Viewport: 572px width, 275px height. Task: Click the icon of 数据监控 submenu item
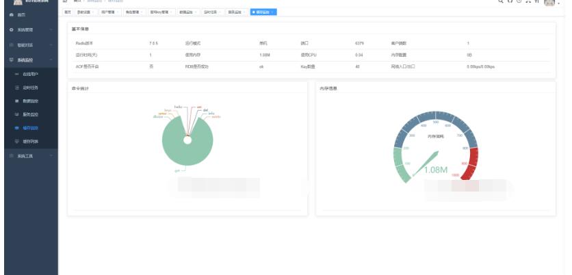tap(16, 101)
